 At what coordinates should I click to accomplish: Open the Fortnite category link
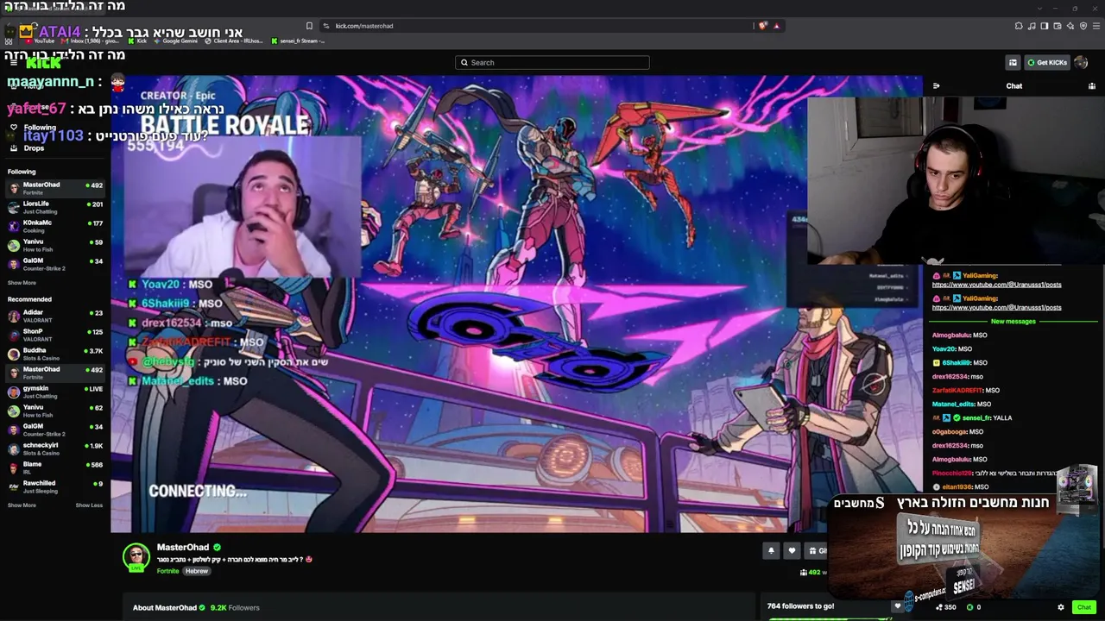click(x=167, y=571)
